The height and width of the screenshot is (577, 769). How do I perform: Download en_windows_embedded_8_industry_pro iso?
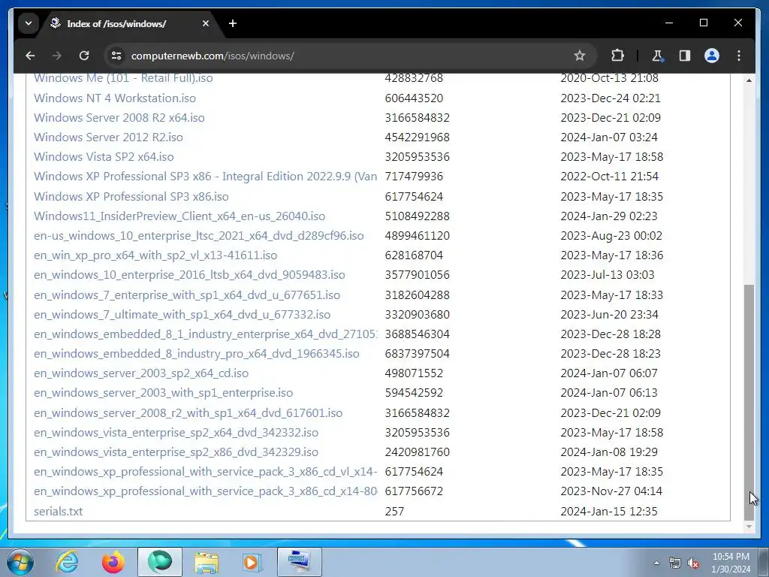coord(197,354)
